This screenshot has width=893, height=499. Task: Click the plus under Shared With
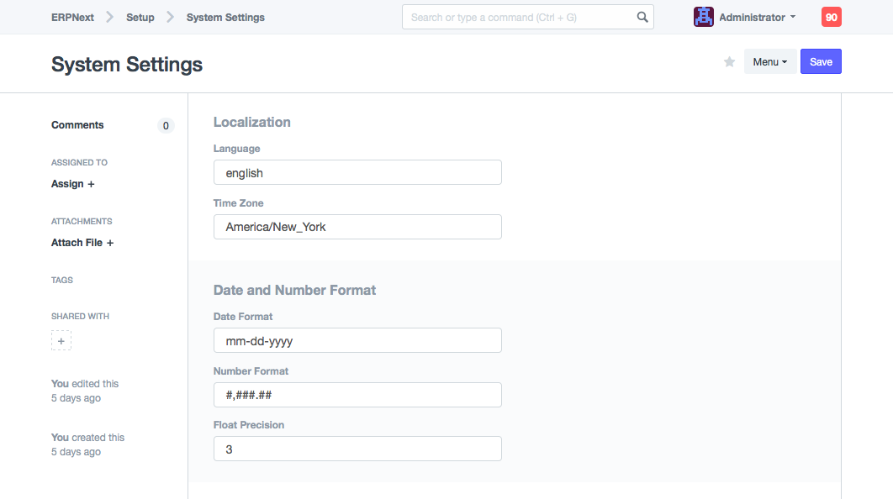pos(61,340)
